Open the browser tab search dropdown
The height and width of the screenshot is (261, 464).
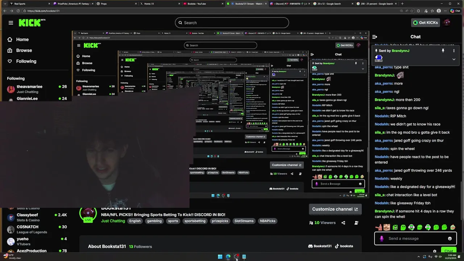click(5, 4)
